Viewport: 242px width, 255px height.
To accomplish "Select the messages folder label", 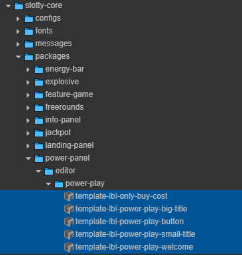I will tap(53, 44).
